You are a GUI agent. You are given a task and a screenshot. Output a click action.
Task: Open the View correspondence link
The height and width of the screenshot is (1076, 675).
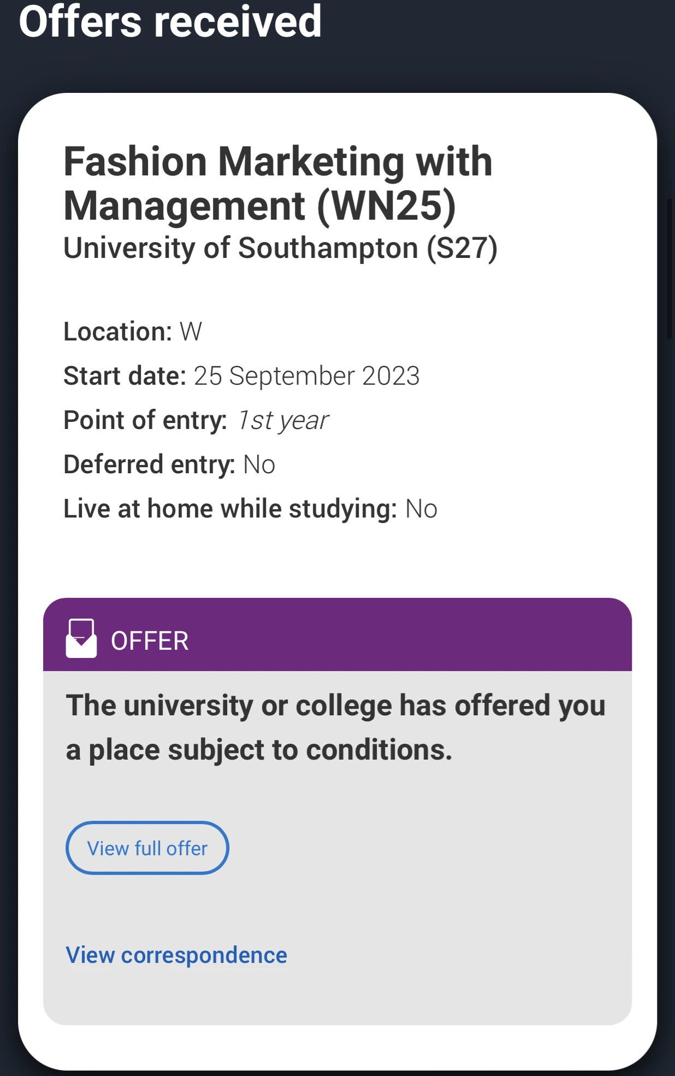(x=176, y=955)
